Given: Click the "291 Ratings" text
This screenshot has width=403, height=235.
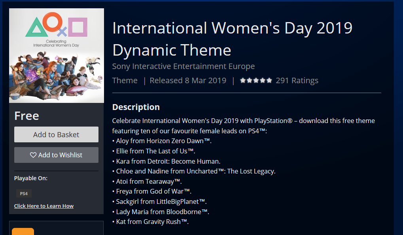Looking at the screenshot, I should 297,80.
